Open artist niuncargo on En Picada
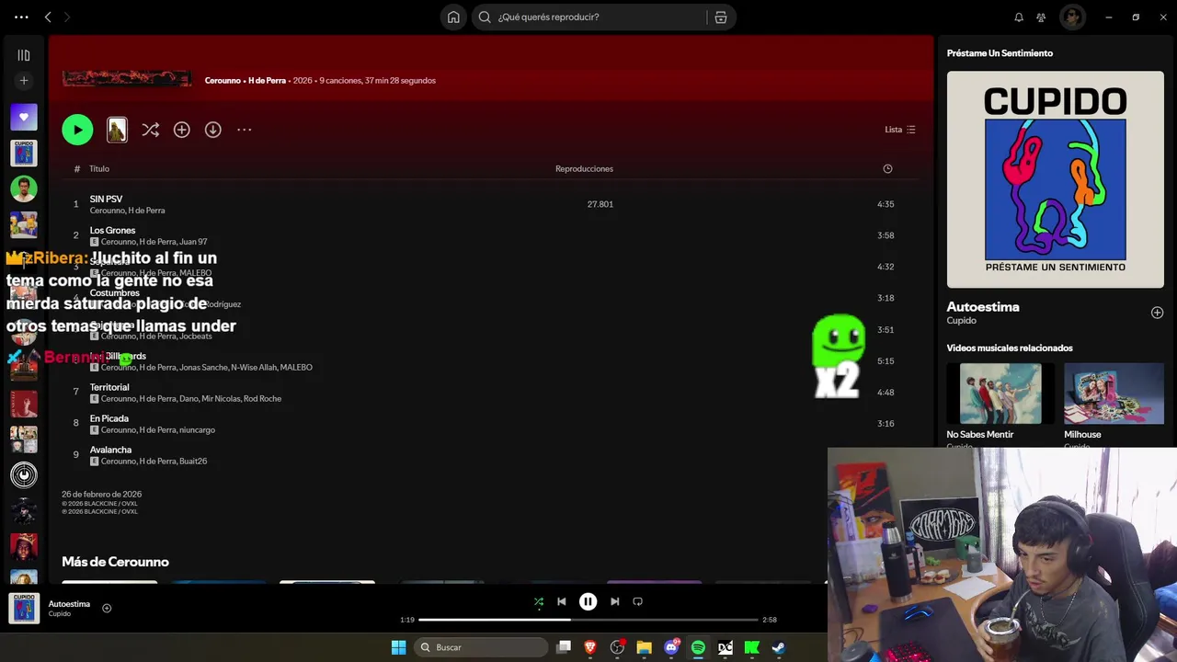1177x662 pixels. point(197,429)
